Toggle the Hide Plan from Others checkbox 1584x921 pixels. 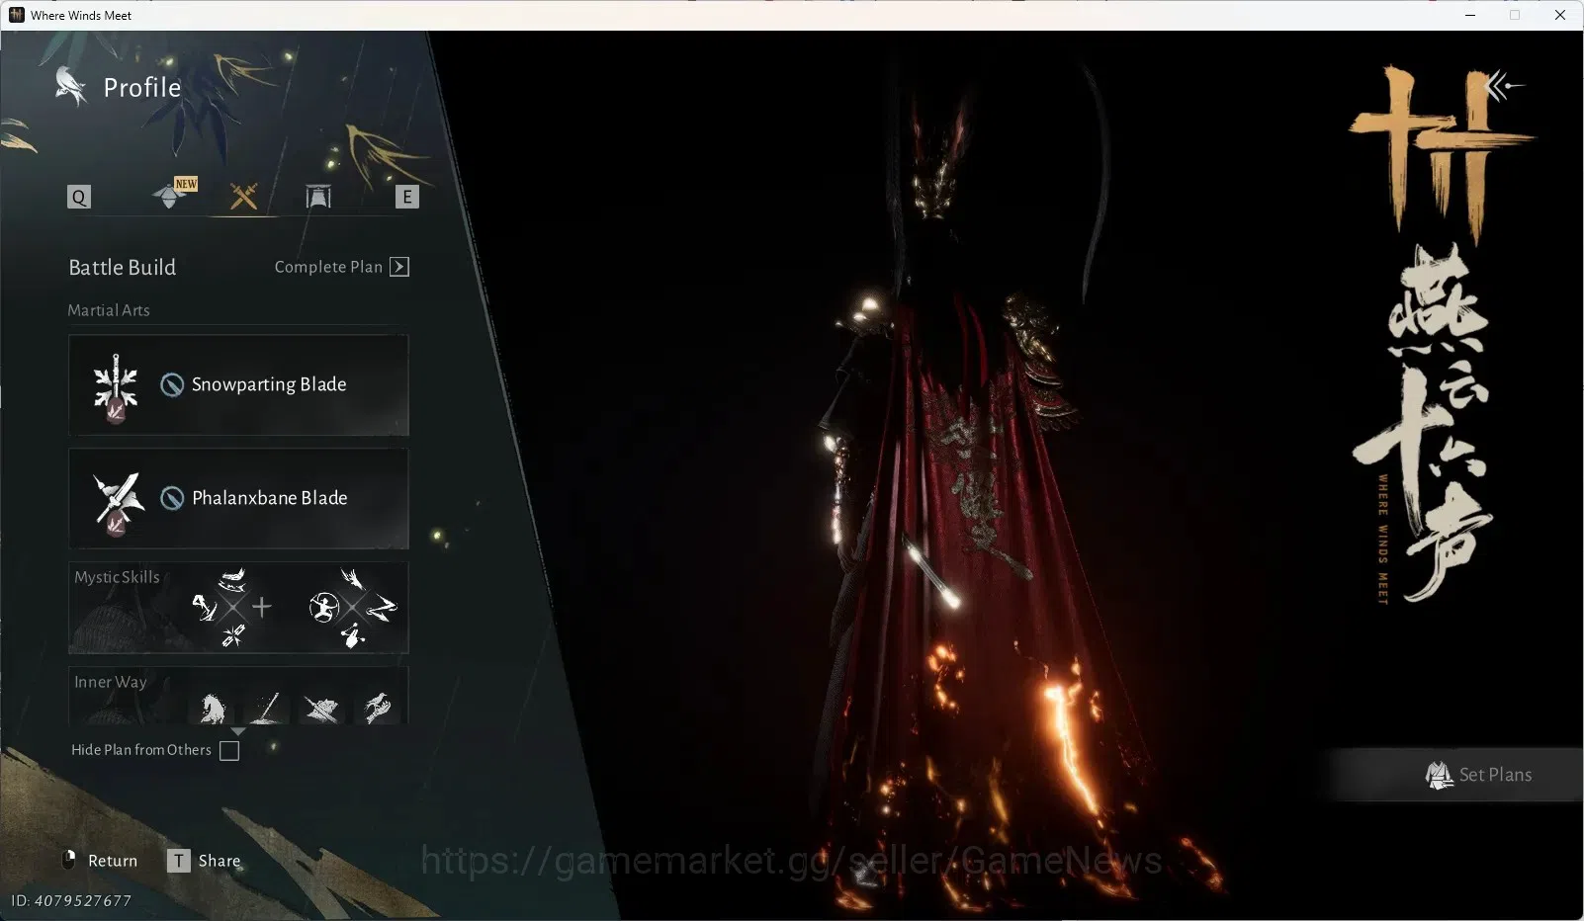229,751
